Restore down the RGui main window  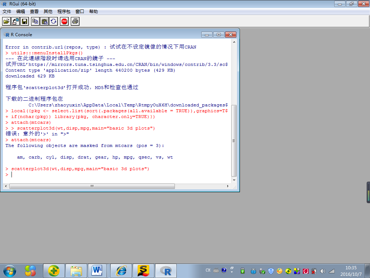352,4
